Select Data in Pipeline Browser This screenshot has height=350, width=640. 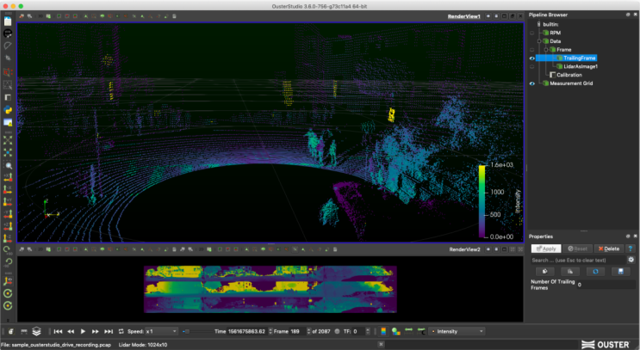[x=555, y=41]
